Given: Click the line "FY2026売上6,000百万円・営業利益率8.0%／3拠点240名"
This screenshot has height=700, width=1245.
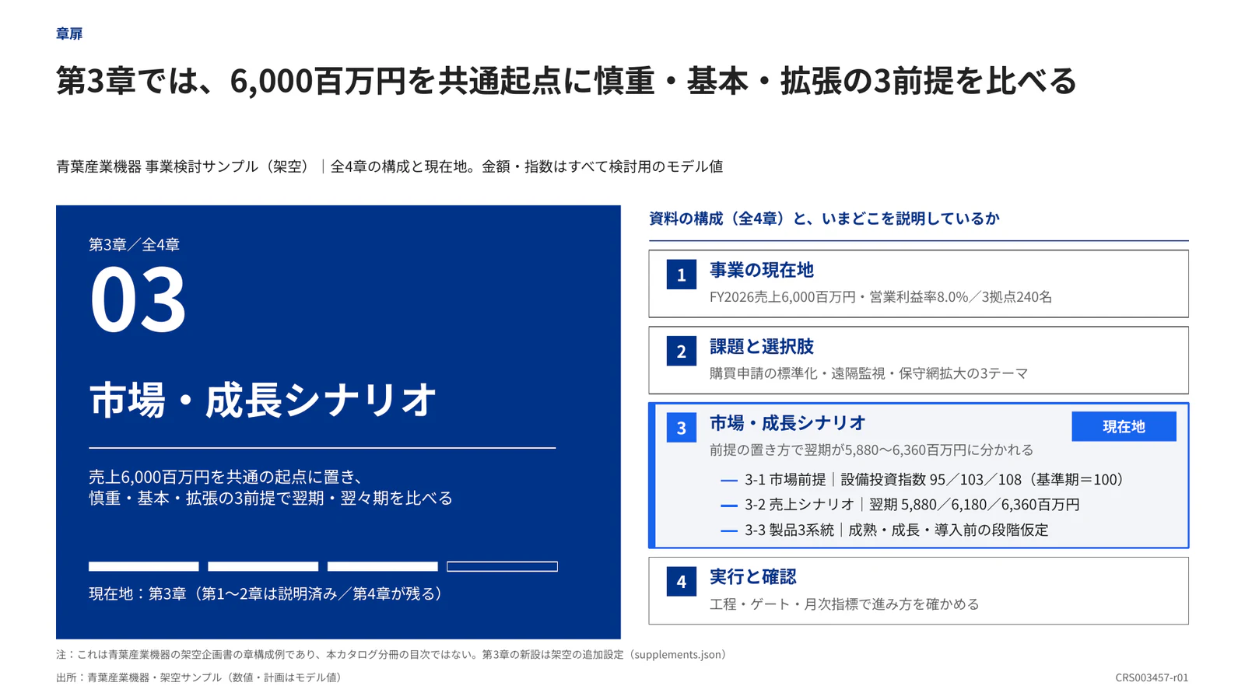Looking at the screenshot, I should [x=881, y=297].
